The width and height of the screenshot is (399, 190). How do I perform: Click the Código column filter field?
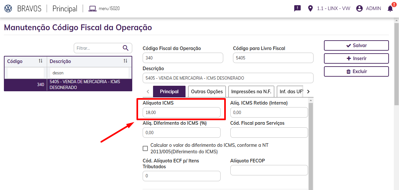pyautogui.click(x=25, y=73)
